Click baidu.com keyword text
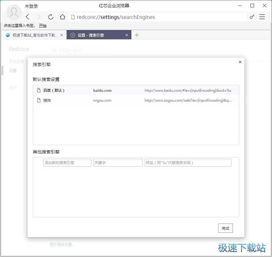Viewport: 272px width, 257px height. [x=102, y=91]
